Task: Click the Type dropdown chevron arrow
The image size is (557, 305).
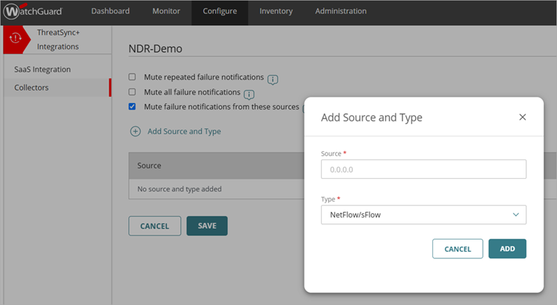Action: point(515,214)
